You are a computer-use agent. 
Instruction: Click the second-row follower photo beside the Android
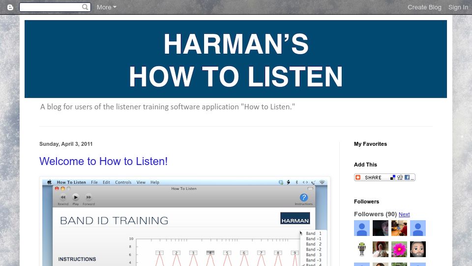click(x=381, y=249)
